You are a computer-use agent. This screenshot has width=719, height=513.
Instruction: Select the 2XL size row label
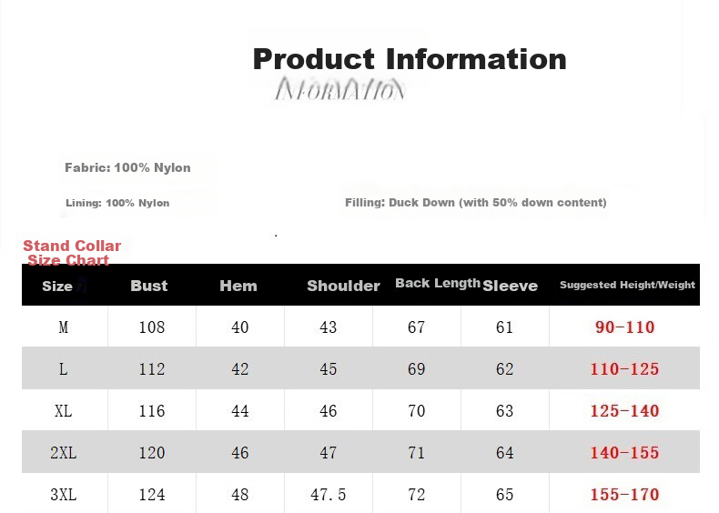point(64,453)
